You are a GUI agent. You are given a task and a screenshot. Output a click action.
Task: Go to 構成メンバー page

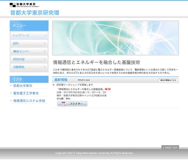tap(29, 51)
